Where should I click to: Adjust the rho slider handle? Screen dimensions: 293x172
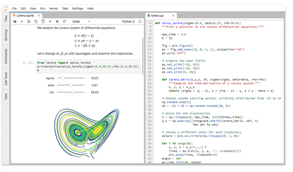pos(72,92)
